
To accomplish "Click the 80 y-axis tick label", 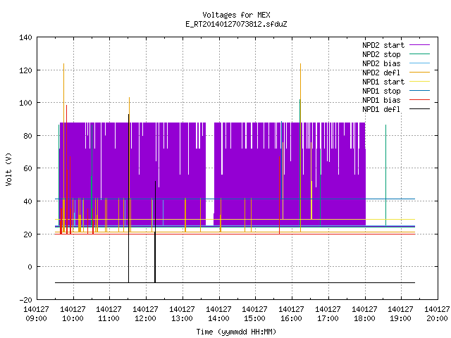I will tap(27, 136).
